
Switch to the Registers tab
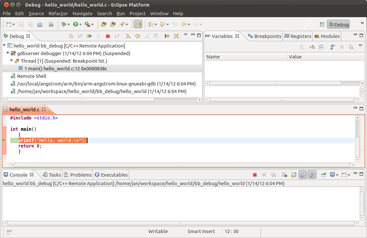click(x=298, y=36)
